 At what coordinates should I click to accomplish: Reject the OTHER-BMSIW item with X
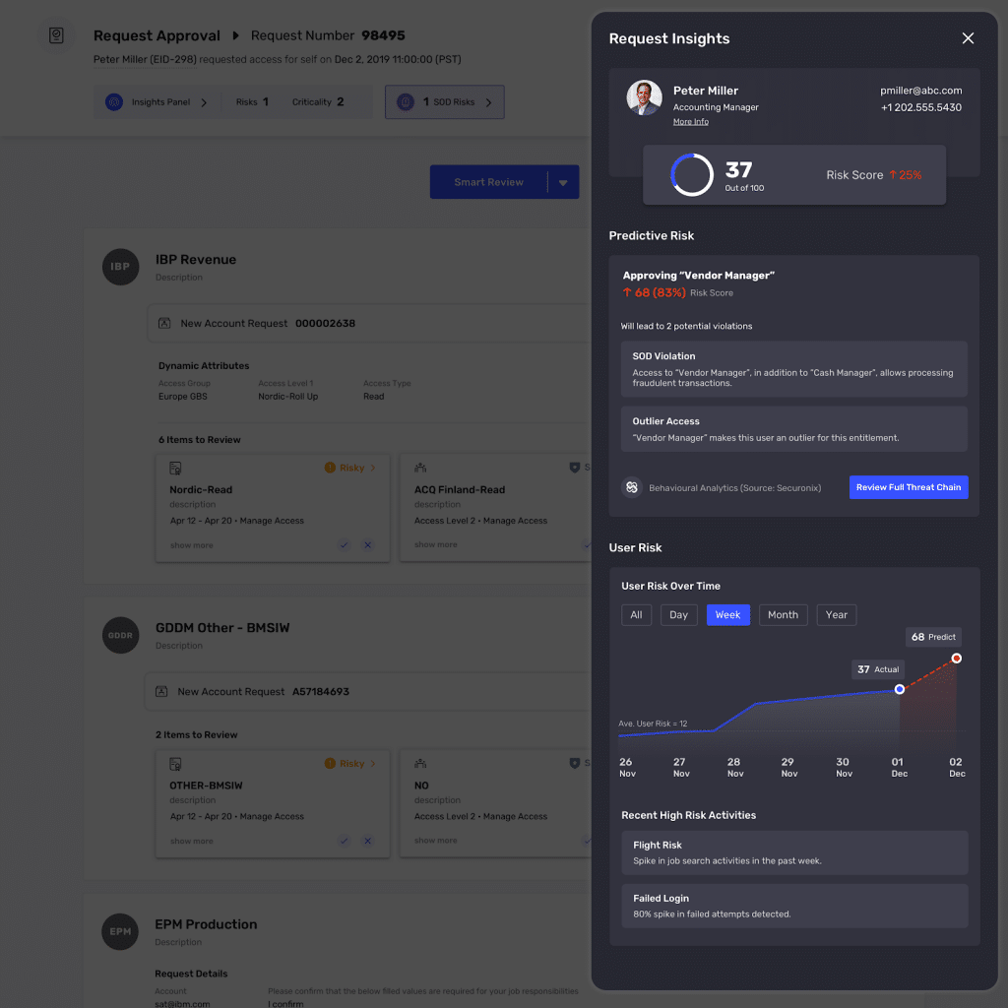[x=368, y=841]
